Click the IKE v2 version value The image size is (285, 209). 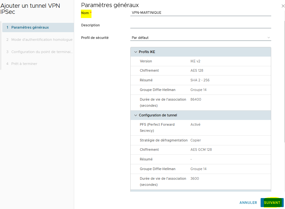[195, 61]
